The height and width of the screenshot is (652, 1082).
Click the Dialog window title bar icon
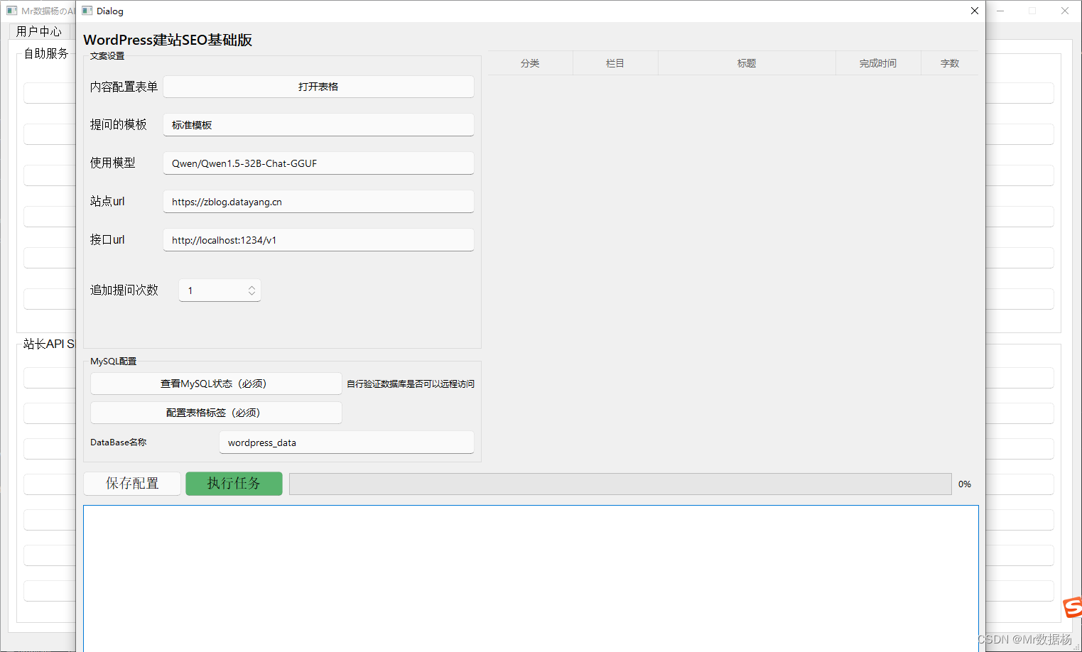click(87, 11)
